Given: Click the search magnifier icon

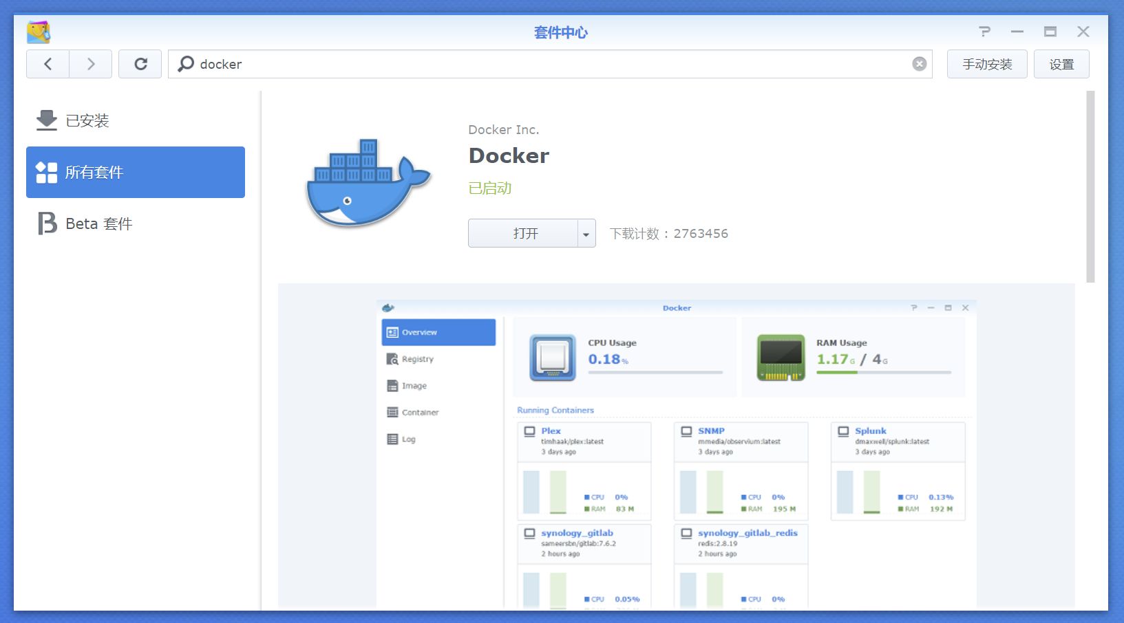Looking at the screenshot, I should (185, 64).
